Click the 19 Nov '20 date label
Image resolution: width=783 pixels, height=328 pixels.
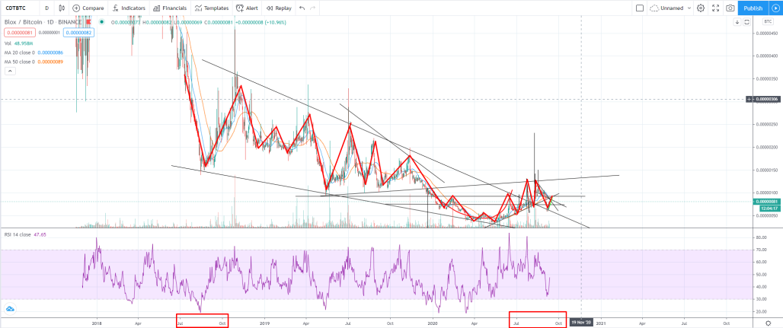(x=580, y=323)
